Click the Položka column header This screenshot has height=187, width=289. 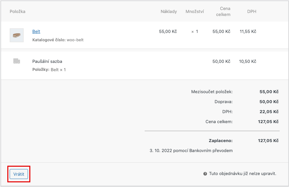pos(17,12)
